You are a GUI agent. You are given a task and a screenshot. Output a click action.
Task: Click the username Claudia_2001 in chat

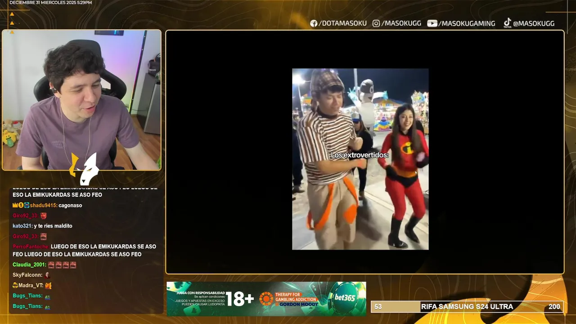coord(29,265)
